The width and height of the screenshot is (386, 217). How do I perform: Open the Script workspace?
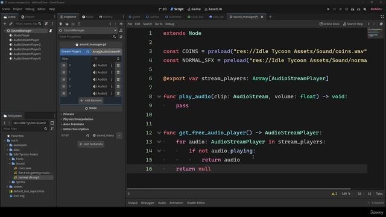click(177, 9)
